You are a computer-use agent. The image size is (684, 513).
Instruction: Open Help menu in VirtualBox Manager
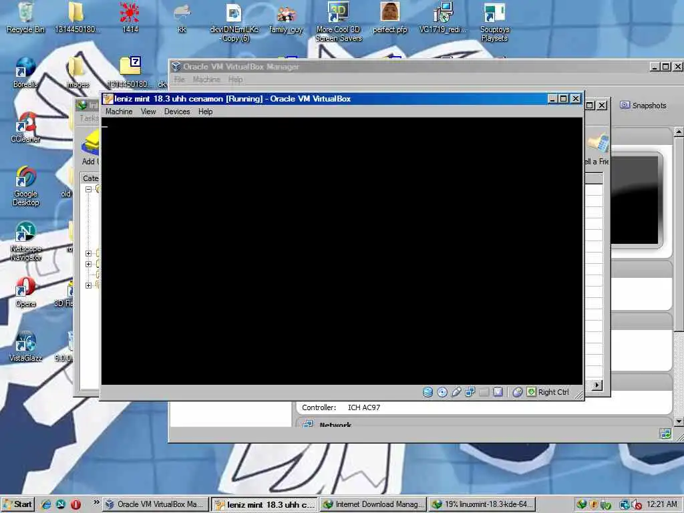point(235,79)
